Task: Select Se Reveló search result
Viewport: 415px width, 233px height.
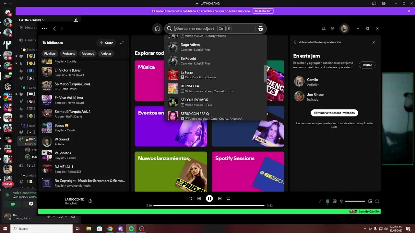Action: pyautogui.click(x=216, y=61)
